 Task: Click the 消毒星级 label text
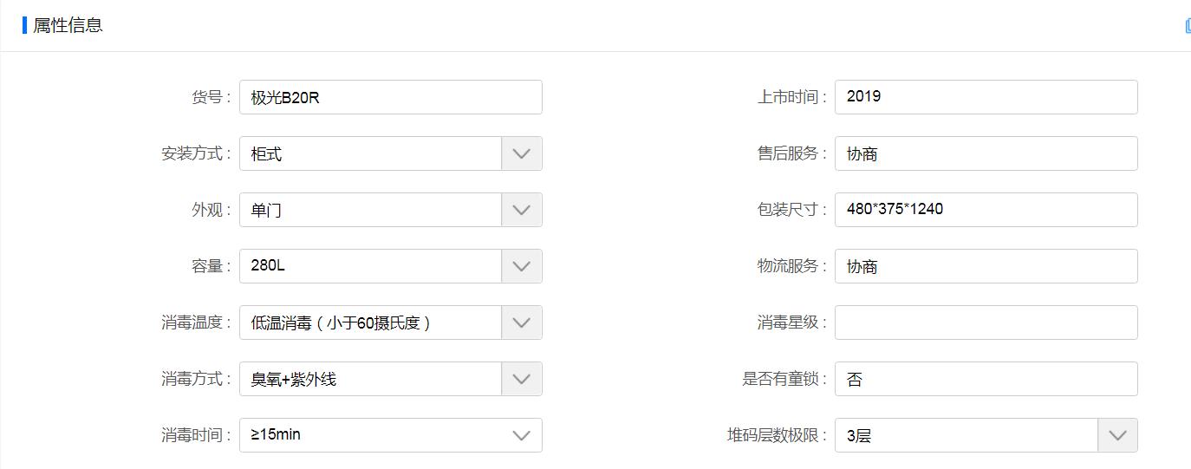click(787, 322)
